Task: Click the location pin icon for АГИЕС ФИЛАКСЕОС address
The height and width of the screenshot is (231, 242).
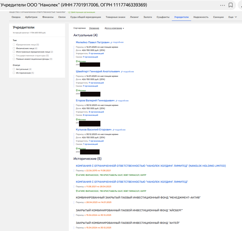Action: tap(77, 175)
